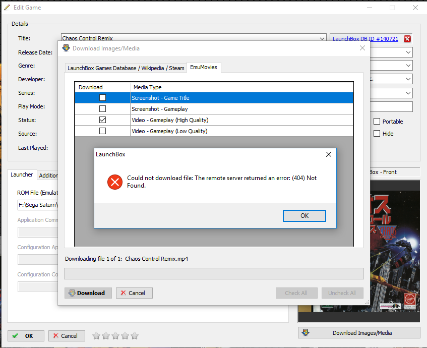Close the Download Images/Media dialog
Viewport: 427px width, 348px height.
362,48
